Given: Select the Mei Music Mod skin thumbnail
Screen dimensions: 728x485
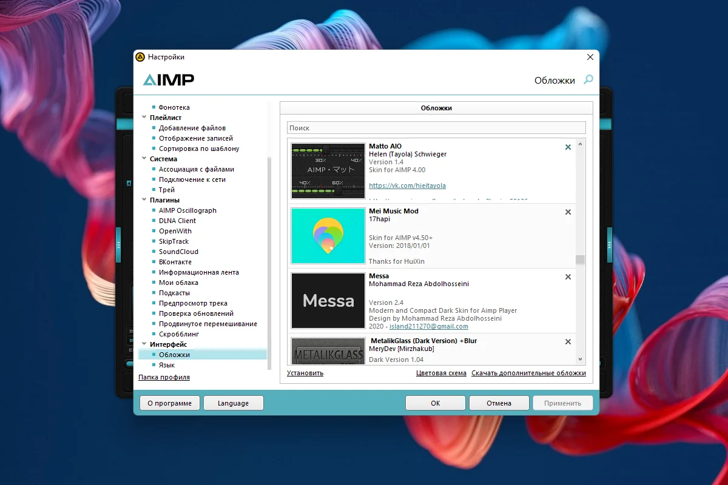Looking at the screenshot, I should click(x=328, y=236).
